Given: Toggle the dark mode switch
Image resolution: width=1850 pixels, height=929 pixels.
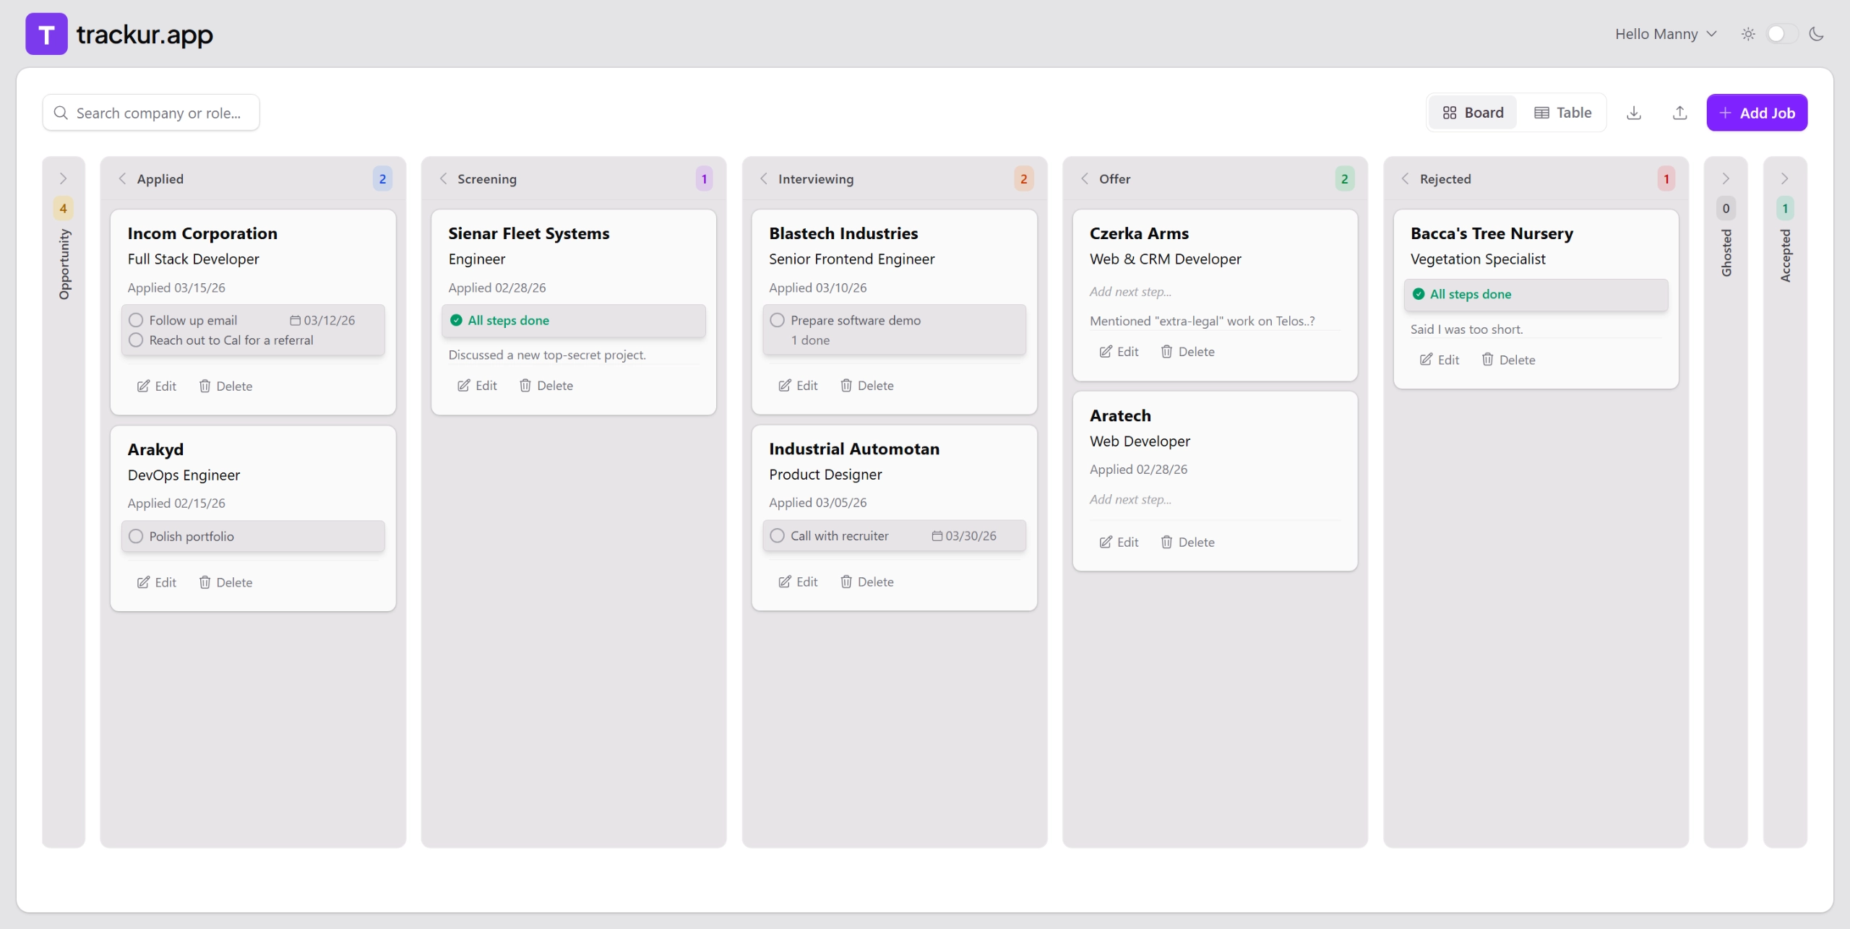Looking at the screenshot, I should 1780,33.
